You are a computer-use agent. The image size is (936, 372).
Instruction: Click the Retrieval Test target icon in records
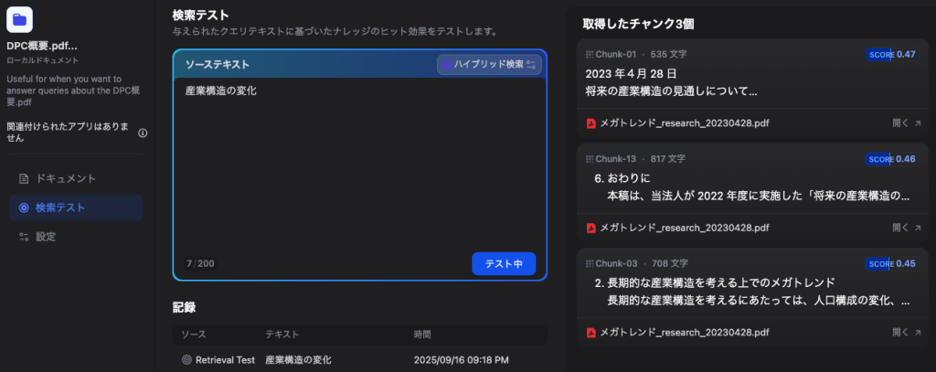click(x=186, y=360)
